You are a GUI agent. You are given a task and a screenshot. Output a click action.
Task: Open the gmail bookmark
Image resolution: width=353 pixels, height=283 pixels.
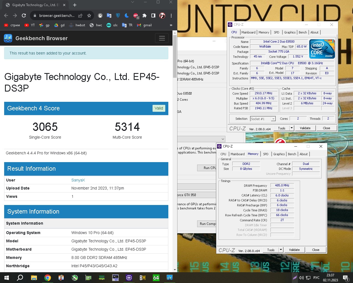144,25
